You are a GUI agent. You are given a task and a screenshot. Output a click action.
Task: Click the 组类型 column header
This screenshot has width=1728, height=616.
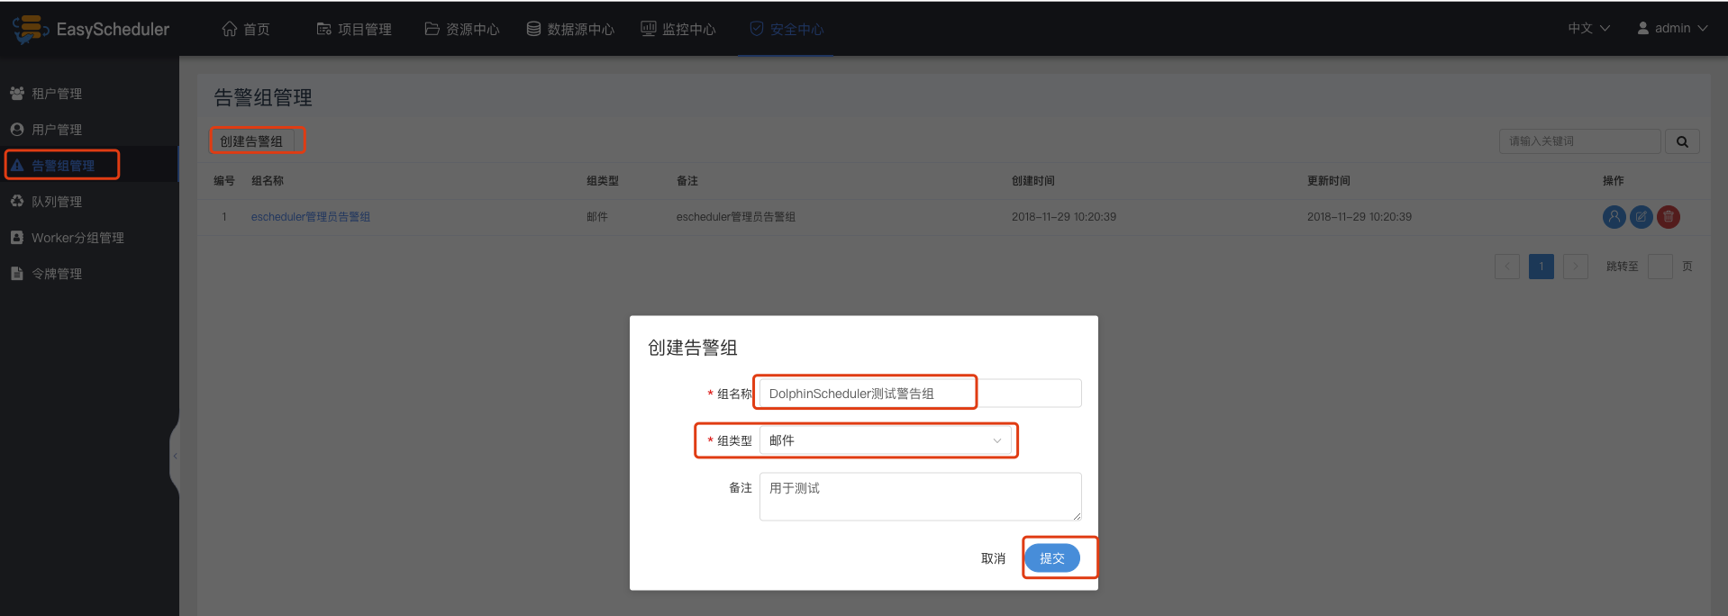603,181
